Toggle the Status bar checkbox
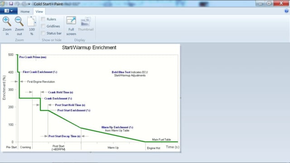The image size is (290, 163). 43,33
